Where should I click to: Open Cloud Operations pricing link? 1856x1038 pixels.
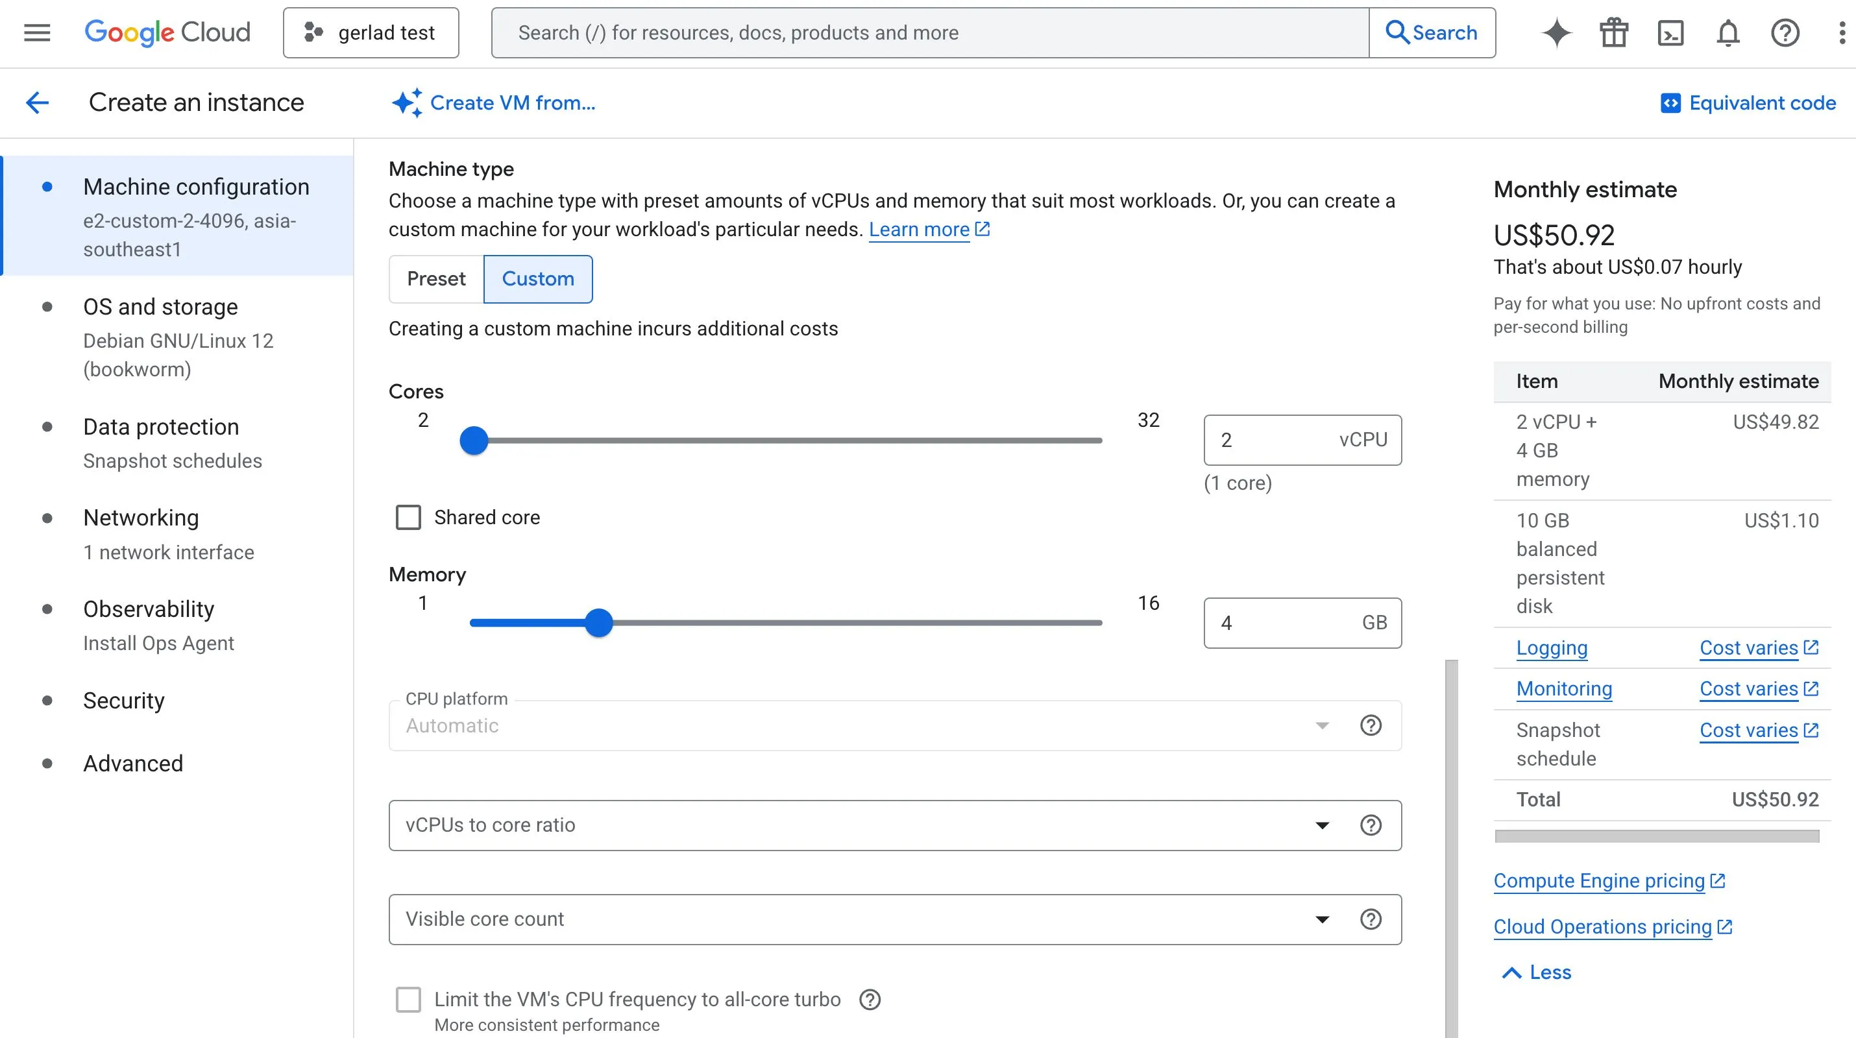point(1613,927)
